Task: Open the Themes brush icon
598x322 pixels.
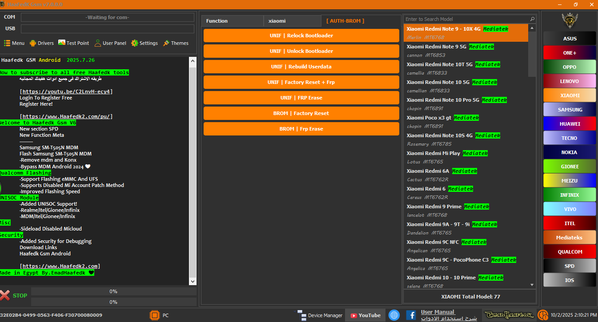Action: pos(166,43)
